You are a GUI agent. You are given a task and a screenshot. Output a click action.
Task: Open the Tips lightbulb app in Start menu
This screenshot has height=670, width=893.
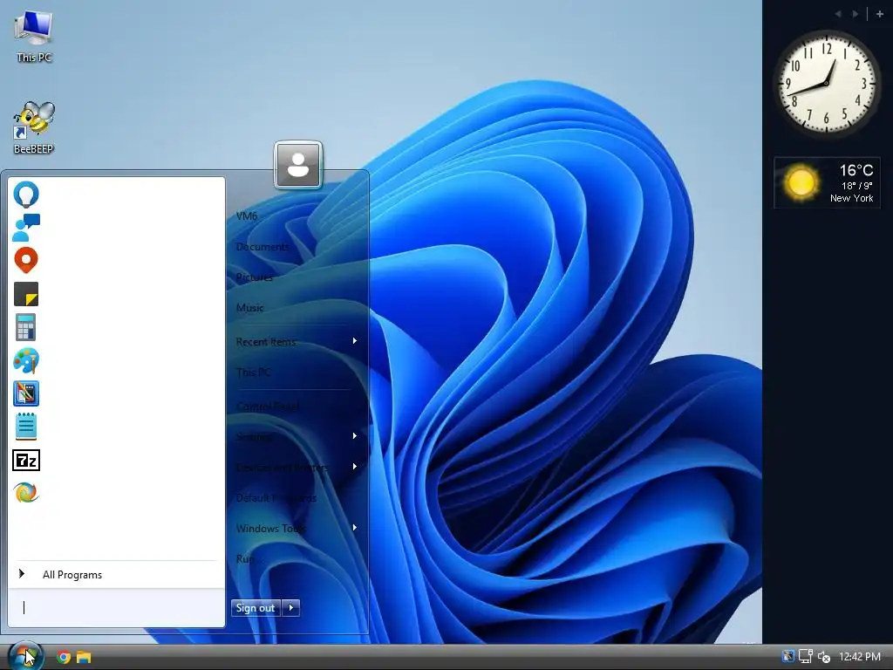point(26,195)
